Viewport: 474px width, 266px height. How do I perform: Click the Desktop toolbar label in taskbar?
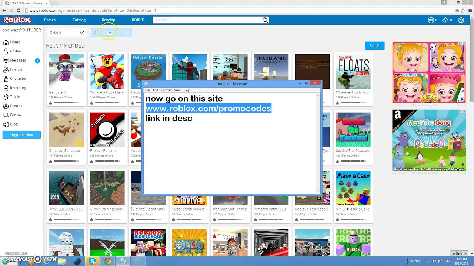(415, 261)
